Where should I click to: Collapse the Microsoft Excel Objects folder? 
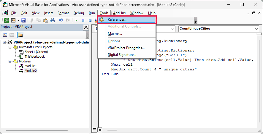pyautogui.click(x=10, y=47)
